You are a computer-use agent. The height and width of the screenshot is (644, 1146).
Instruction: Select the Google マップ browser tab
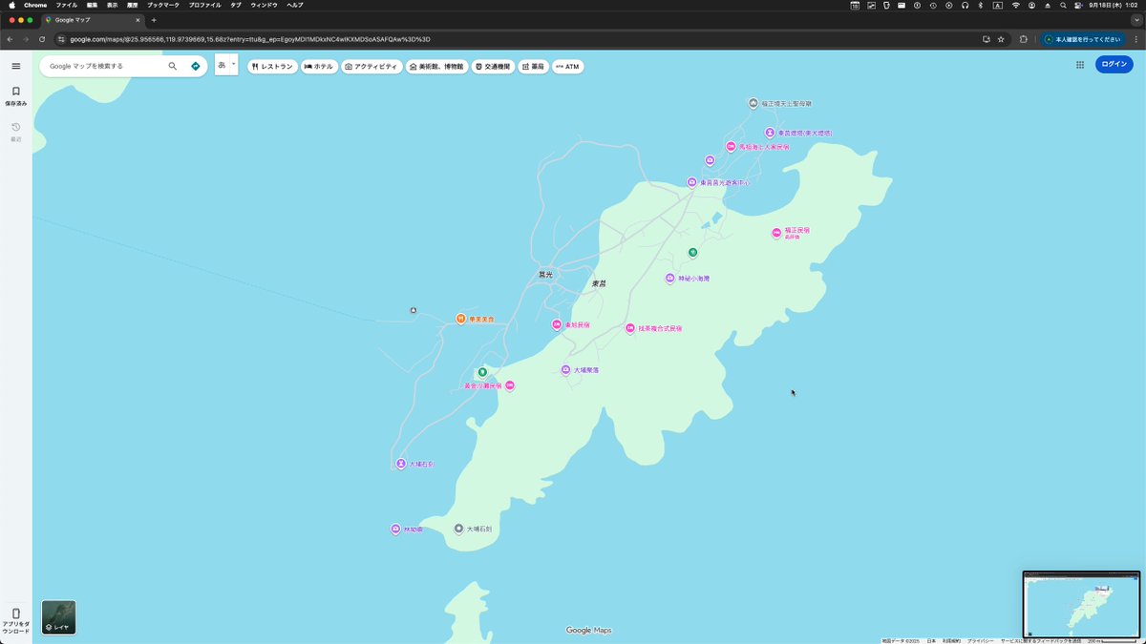coord(91,20)
